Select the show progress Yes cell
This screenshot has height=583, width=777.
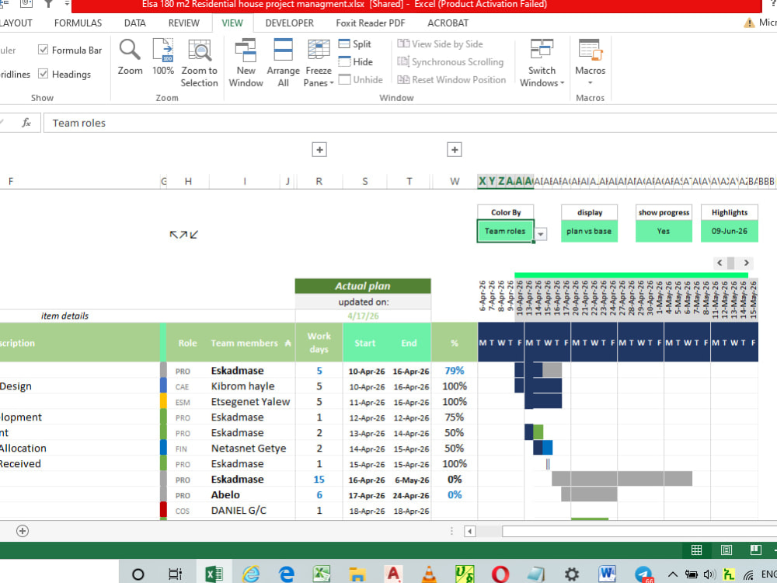pos(664,231)
